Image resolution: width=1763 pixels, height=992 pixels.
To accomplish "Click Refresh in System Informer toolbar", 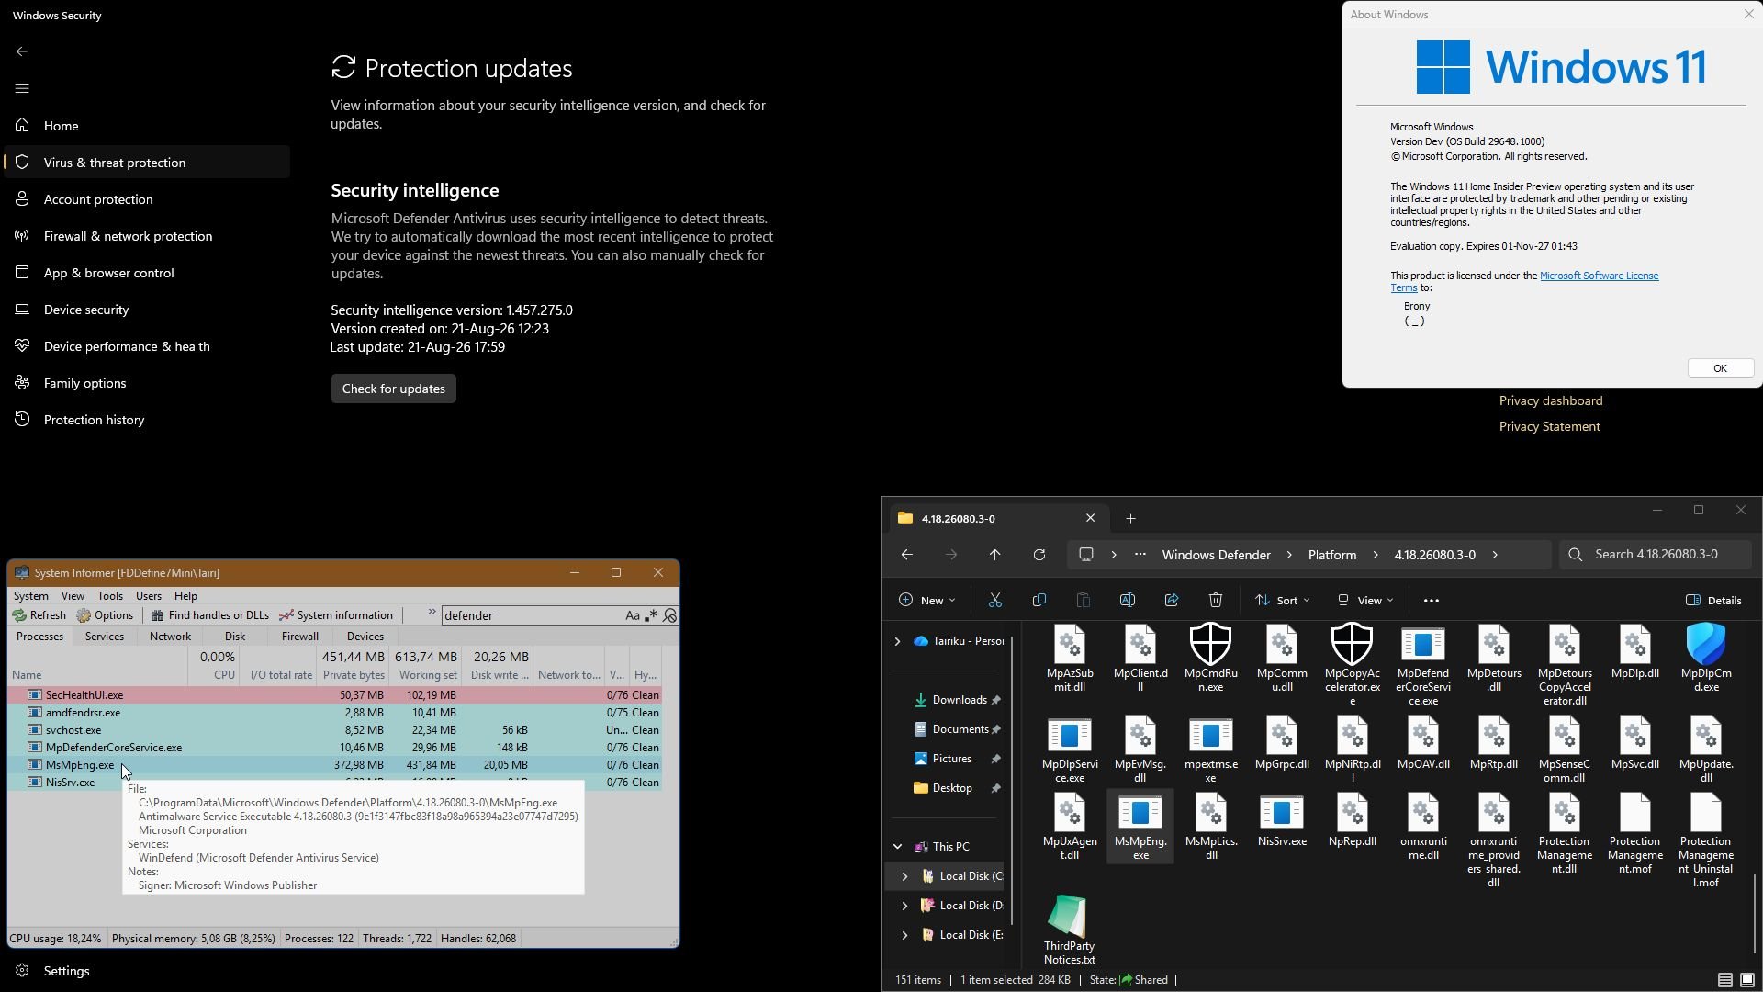I will 39,615.
